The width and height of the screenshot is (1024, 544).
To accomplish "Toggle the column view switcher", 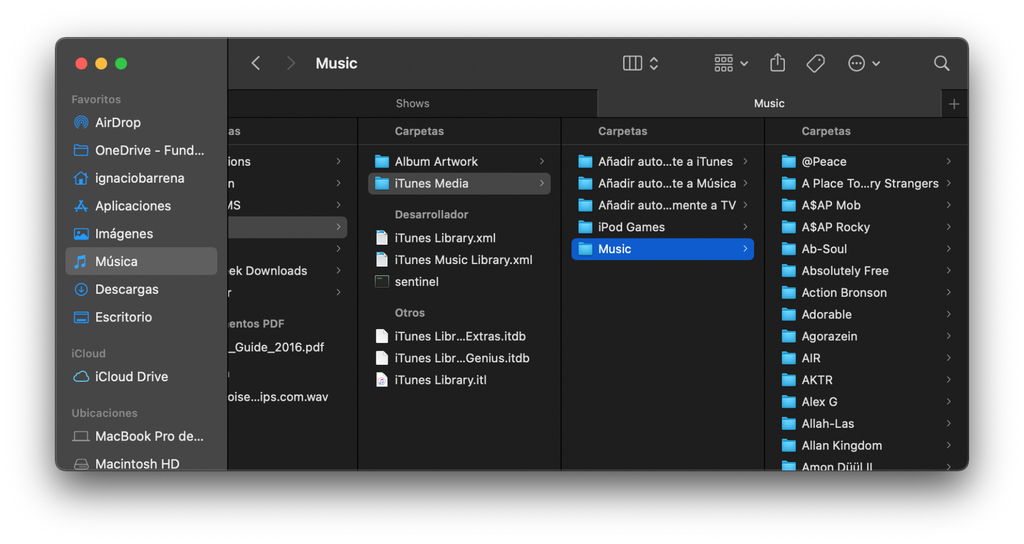I will (640, 63).
